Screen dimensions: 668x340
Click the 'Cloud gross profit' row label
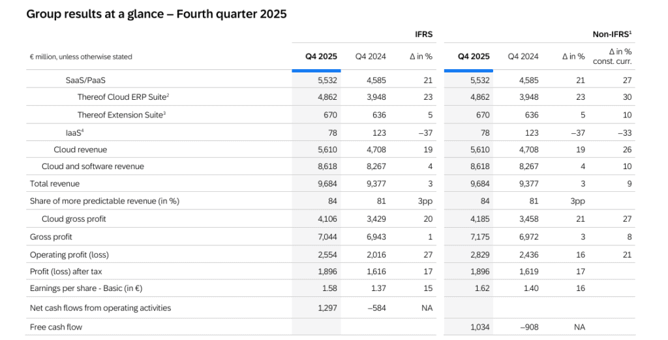pyautogui.click(x=74, y=219)
